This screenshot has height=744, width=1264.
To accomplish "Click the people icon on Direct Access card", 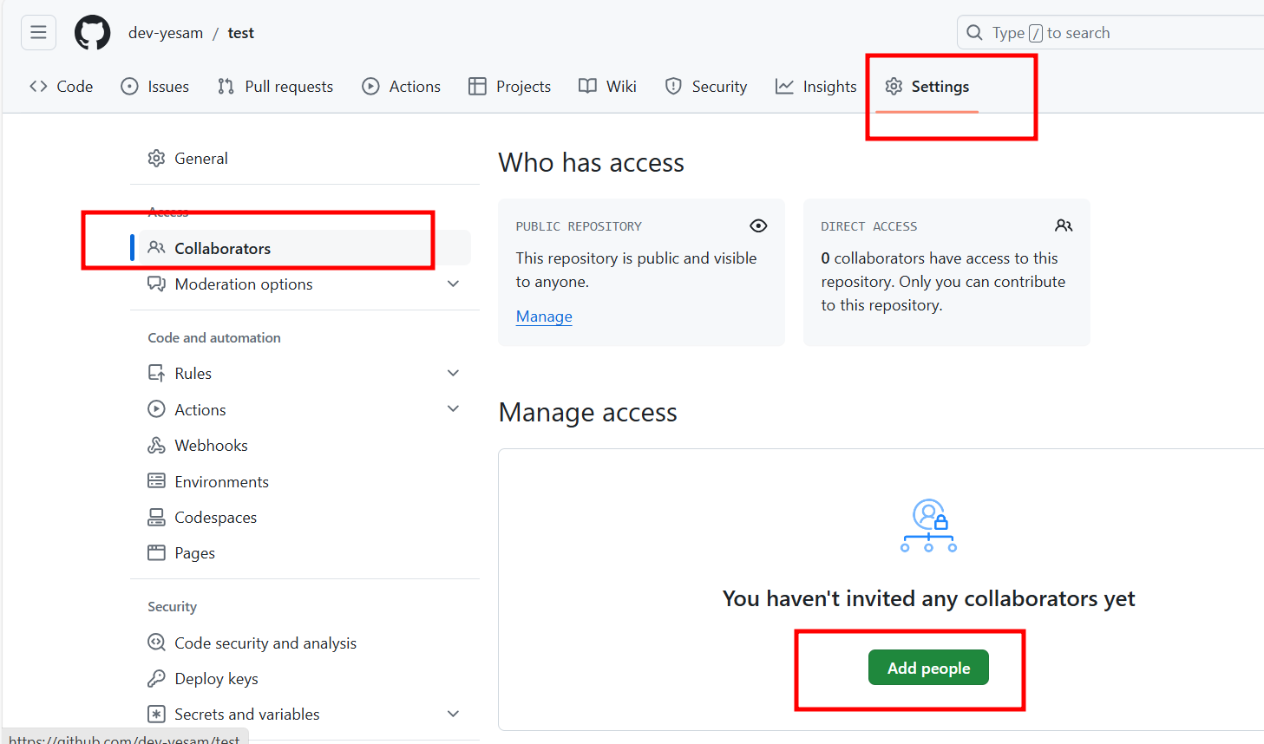I will (x=1064, y=225).
